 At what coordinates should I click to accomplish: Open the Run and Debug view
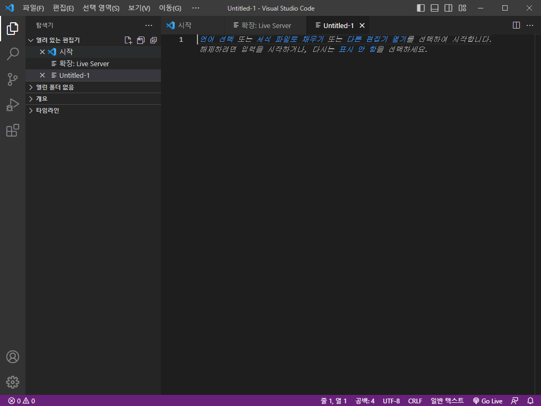click(12, 105)
